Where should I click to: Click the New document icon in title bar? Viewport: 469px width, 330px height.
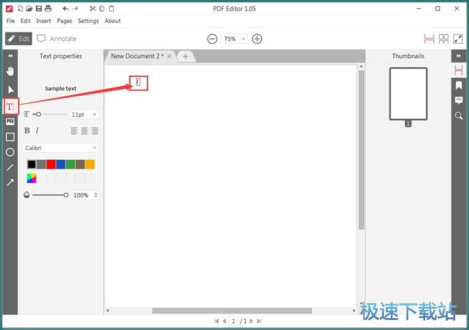click(21, 8)
